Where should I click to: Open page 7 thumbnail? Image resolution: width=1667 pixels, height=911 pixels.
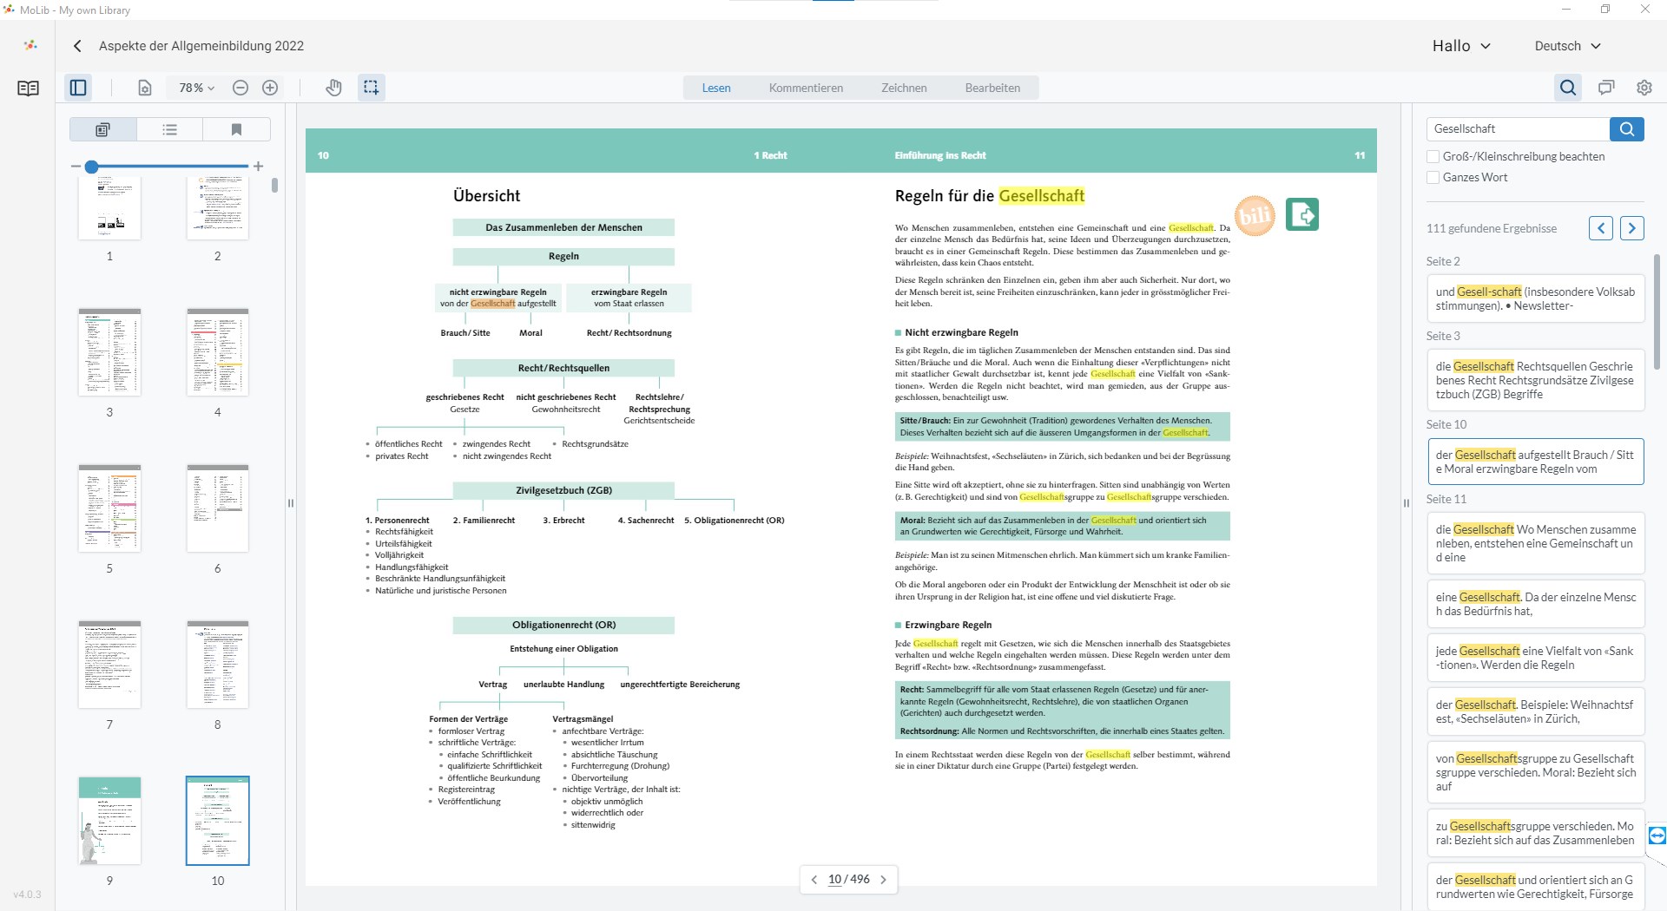point(109,665)
